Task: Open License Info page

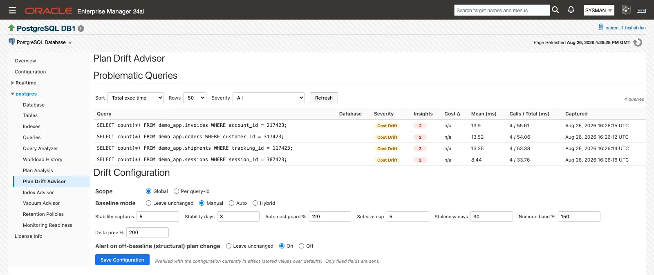Action: coord(29,236)
